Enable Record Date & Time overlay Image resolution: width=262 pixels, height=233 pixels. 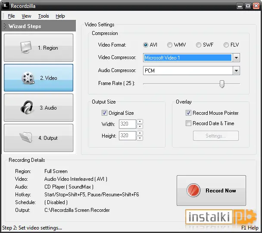(x=188, y=123)
